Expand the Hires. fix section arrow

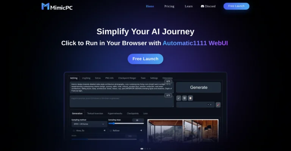click(x=104, y=131)
